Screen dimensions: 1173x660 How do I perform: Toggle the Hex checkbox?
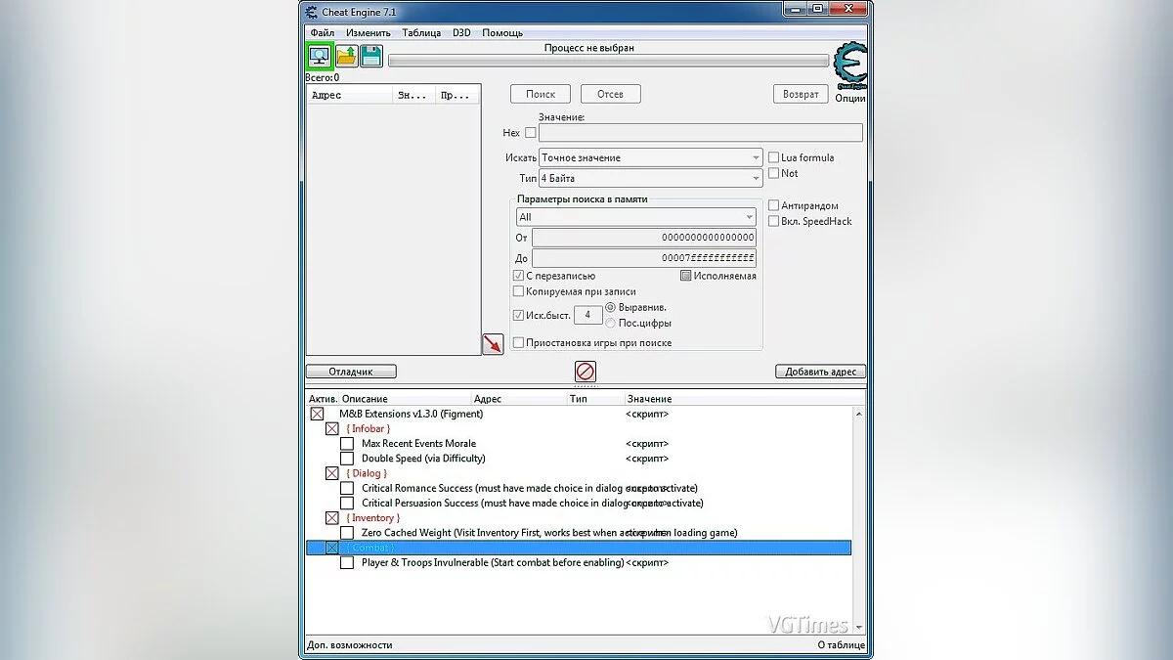[x=531, y=133]
